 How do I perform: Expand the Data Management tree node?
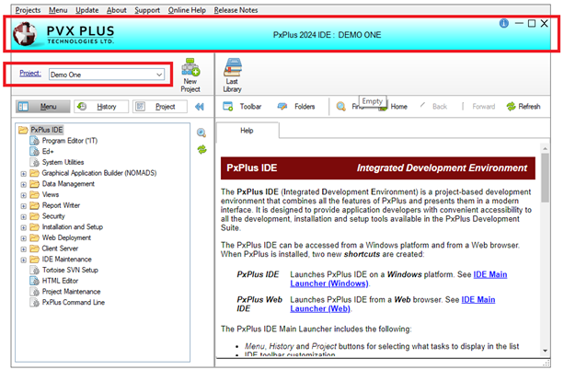23,184
